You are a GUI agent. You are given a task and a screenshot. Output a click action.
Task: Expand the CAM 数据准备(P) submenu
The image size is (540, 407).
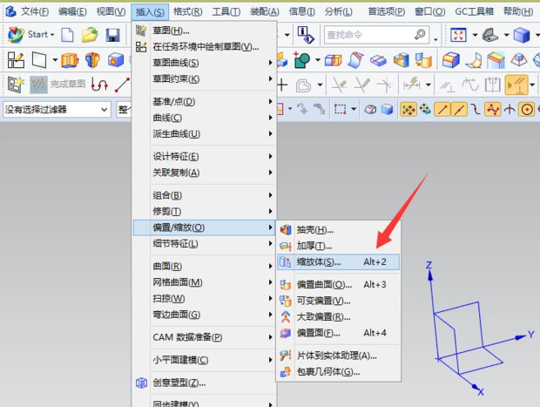pos(203,337)
